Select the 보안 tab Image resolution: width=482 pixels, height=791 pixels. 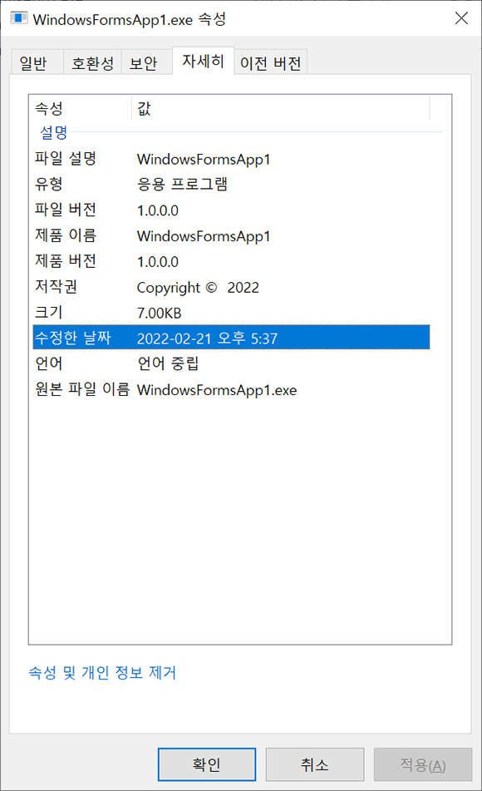(144, 63)
